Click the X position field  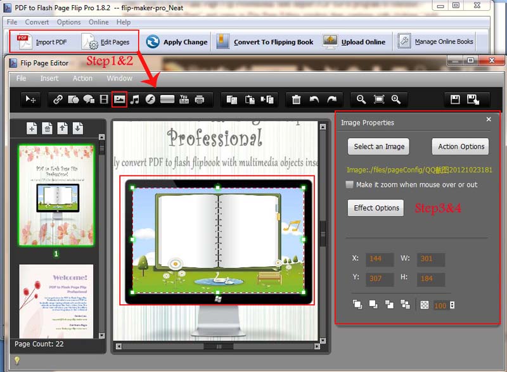[380, 259]
